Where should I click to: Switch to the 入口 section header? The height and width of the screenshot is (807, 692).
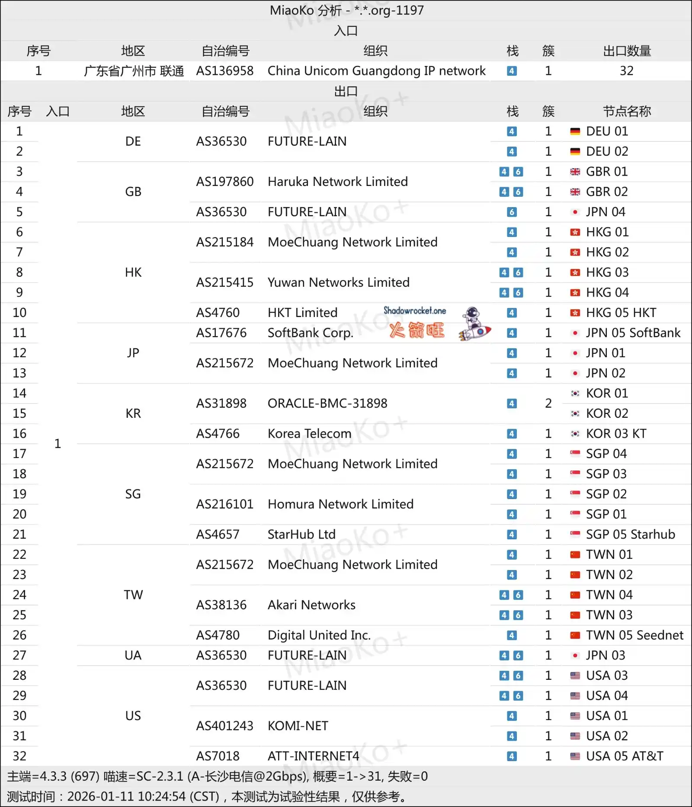click(346, 31)
